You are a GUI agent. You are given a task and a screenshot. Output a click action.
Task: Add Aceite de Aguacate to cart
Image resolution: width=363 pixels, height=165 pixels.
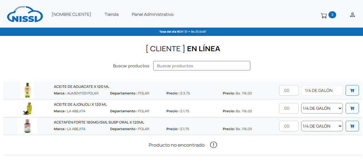coord(352,91)
